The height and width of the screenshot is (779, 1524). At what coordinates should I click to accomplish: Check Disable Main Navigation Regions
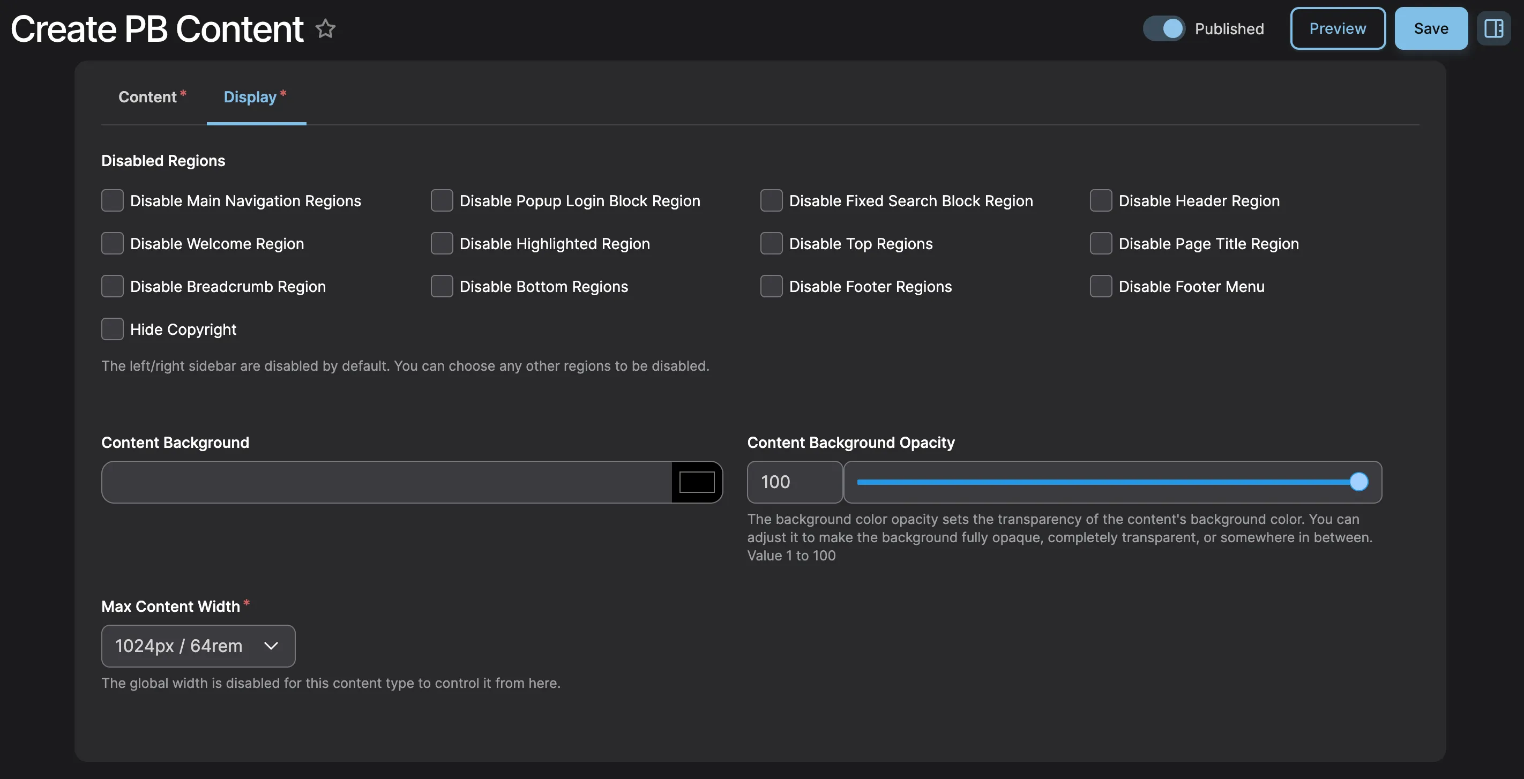tap(113, 200)
